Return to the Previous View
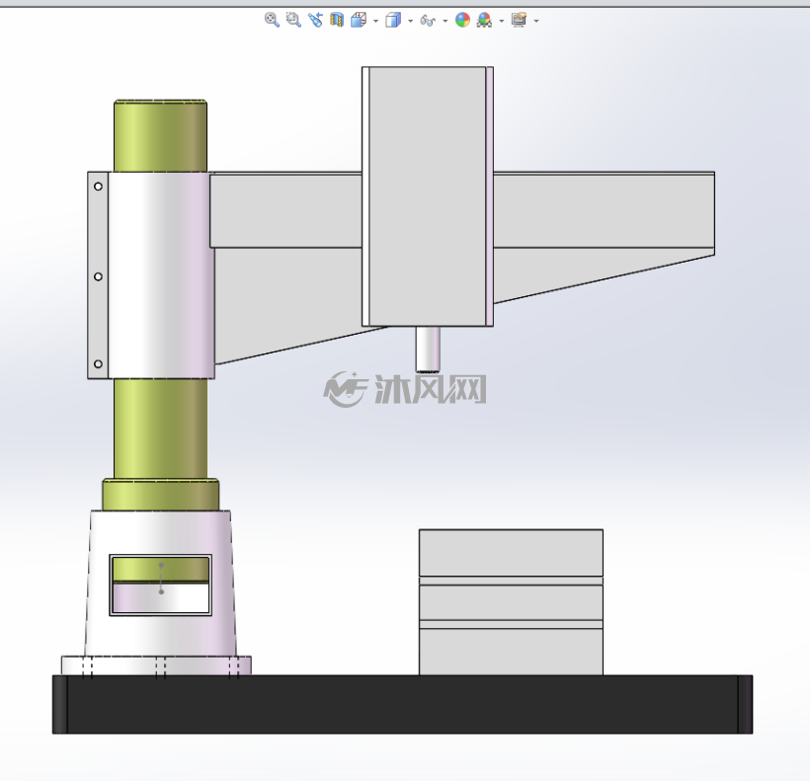The image size is (810, 781). [315, 20]
